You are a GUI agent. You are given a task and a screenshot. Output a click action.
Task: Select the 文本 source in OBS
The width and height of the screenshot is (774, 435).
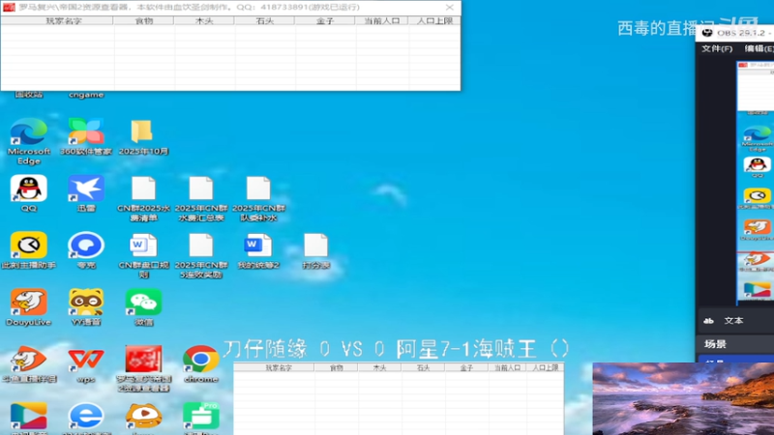(733, 321)
